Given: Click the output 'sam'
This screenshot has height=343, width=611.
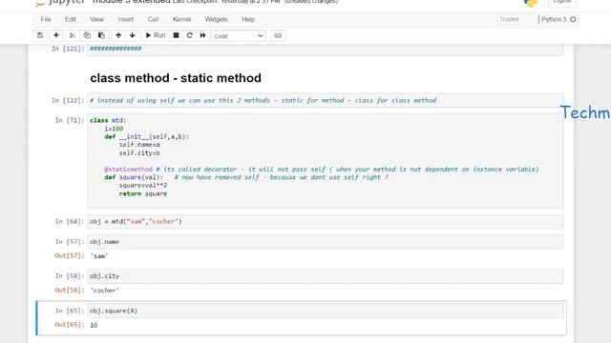Looking at the screenshot, I should click(99, 256).
